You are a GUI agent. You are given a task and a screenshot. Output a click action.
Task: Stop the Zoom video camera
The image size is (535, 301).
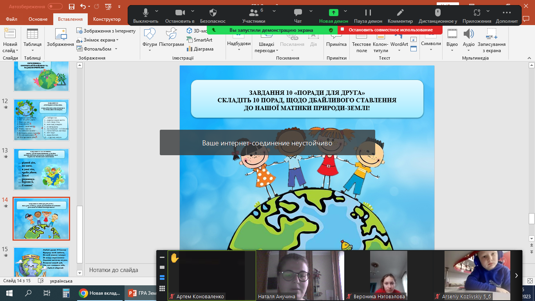tap(180, 16)
